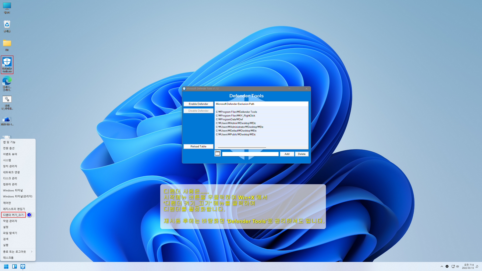Viewport: 482px width, 271px height.
Task: Open Windows 터미널 menu entry
Action: coord(18,190)
